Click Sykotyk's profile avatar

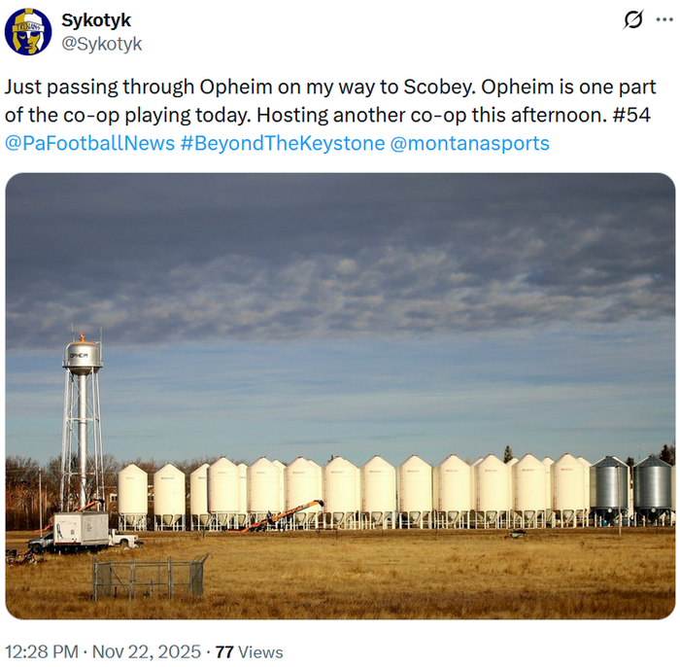tap(27, 31)
